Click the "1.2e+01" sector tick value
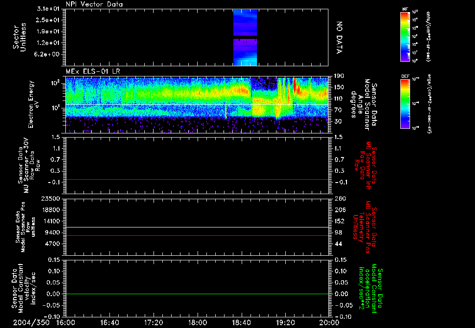 (x=48, y=43)
